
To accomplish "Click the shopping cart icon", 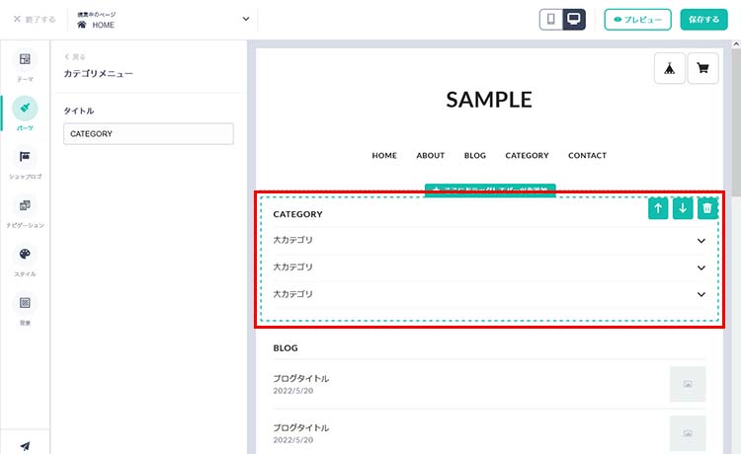I will click(x=702, y=69).
